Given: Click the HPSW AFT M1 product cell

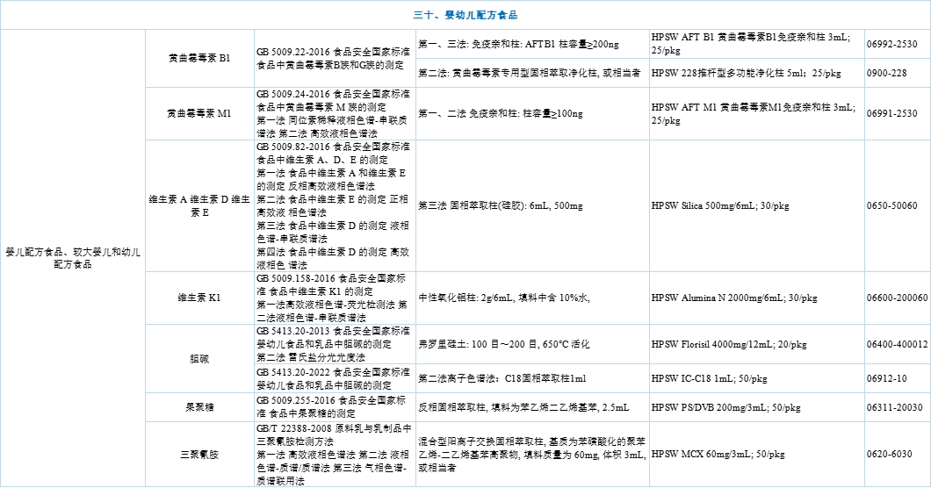Looking at the screenshot, I should 756,113.
